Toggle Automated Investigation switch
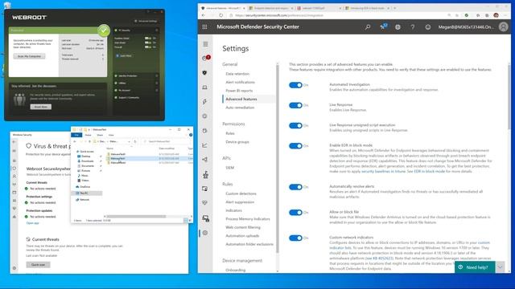This screenshot has width=515, height=289. tap(295, 85)
